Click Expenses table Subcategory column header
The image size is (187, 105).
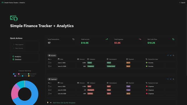pyautogui.click(x=112, y=83)
